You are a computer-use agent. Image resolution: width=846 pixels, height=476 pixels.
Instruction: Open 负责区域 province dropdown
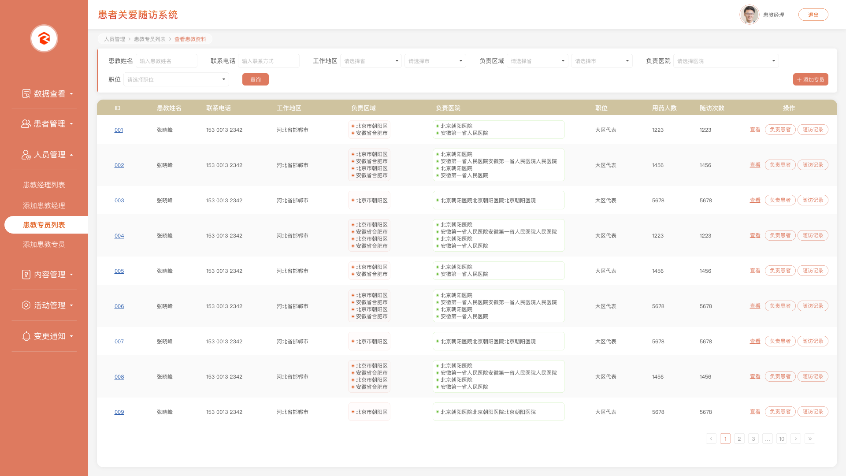pos(538,61)
